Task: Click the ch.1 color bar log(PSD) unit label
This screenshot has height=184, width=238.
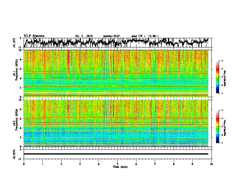Action: click(x=225, y=78)
